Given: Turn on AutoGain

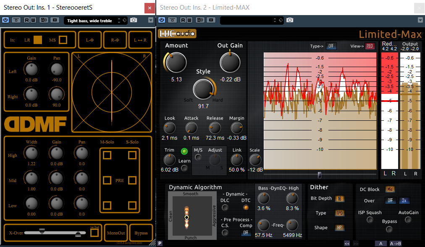Looking at the screenshot, I should point(408,220).
